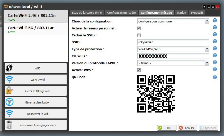Click the padlock icon for filtrage mac
This screenshot has width=224, height=136.
[x=9, y=91]
